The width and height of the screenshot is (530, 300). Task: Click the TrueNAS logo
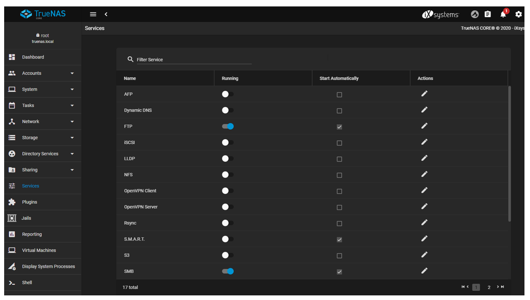[x=43, y=14]
